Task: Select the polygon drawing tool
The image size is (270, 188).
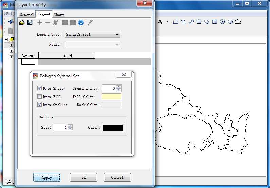Action: click(x=199, y=22)
